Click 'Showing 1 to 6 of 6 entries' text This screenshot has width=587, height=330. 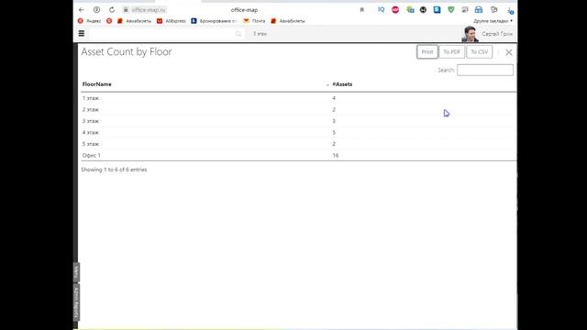pyautogui.click(x=114, y=170)
